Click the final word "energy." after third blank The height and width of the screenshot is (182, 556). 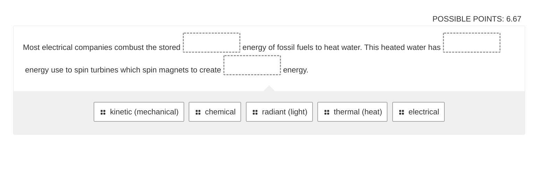[x=296, y=70]
